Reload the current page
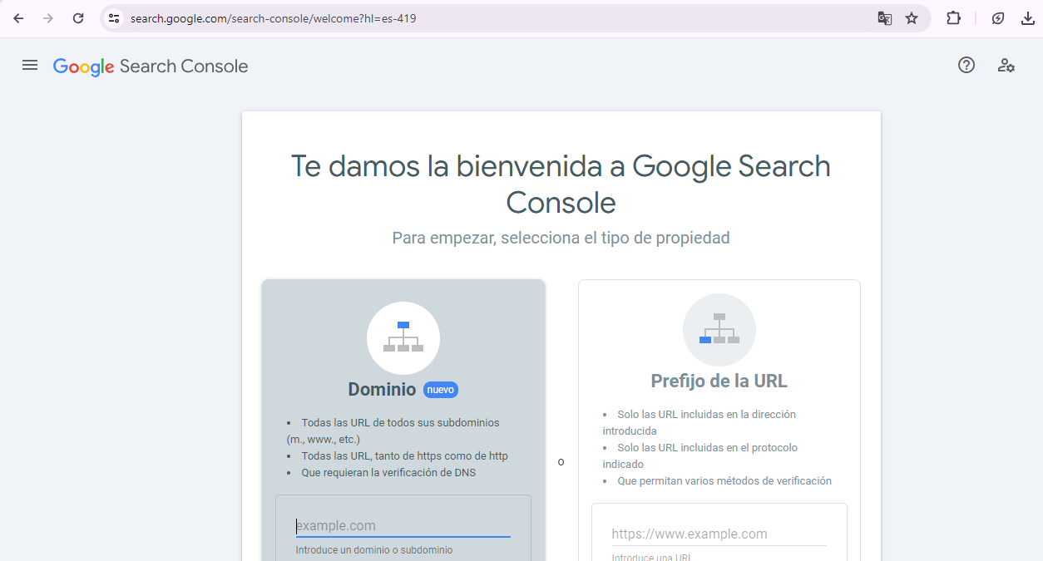 pyautogui.click(x=78, y=18)
